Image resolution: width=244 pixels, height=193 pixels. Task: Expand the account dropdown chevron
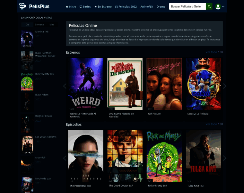pyautogui.click(x=223, y=6)
